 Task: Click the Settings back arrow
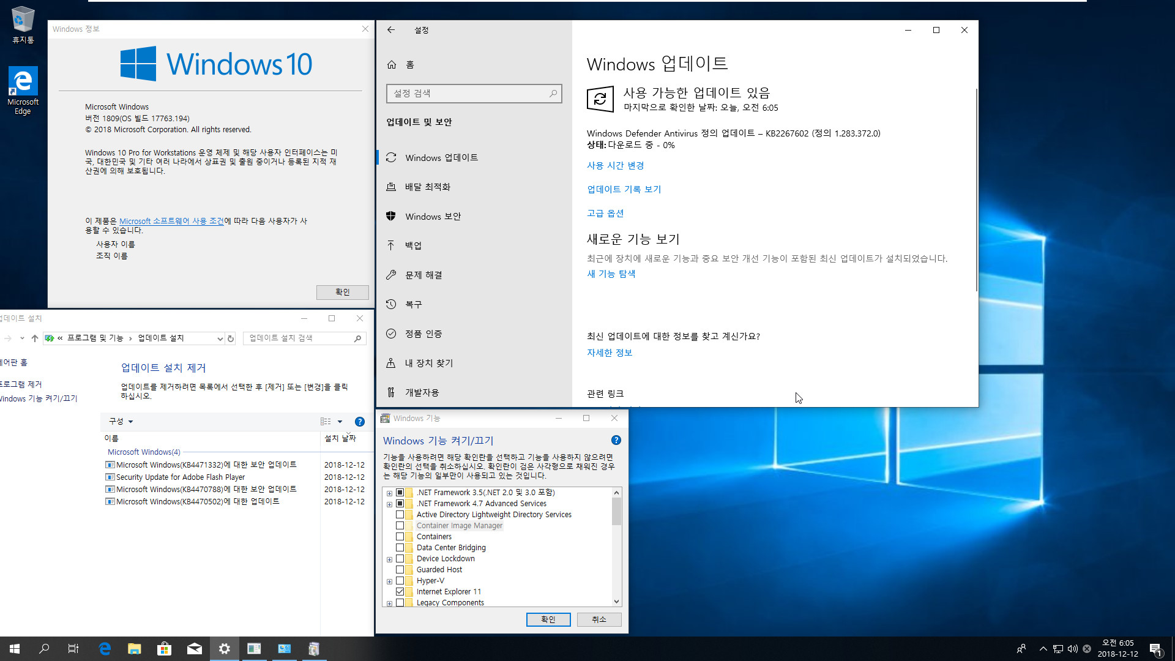click(391, 30)
